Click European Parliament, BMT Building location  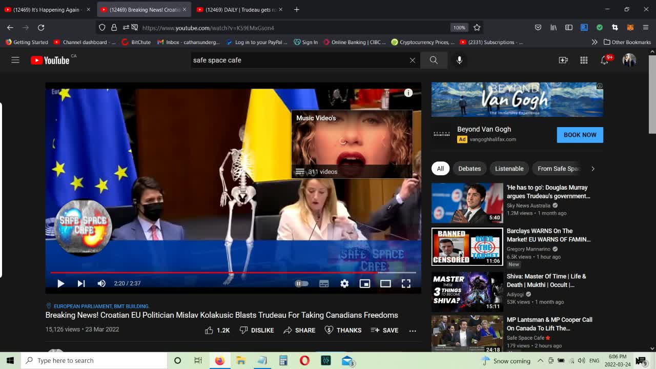pos(101,306)
